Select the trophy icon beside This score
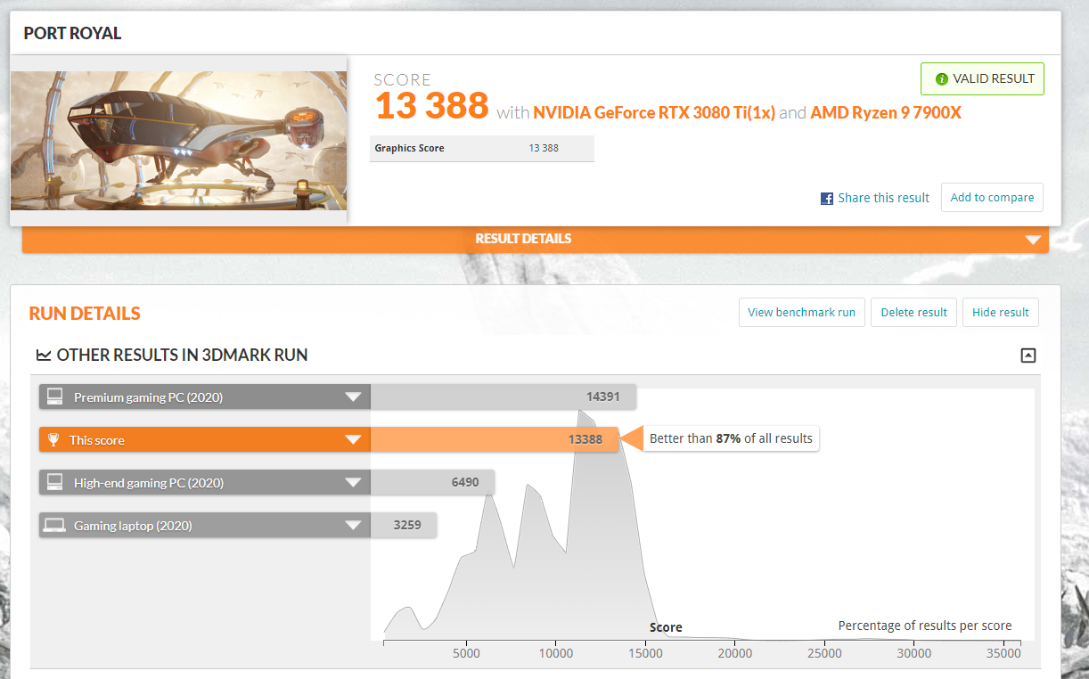The image size is (1089, 679). coord(53,439)
